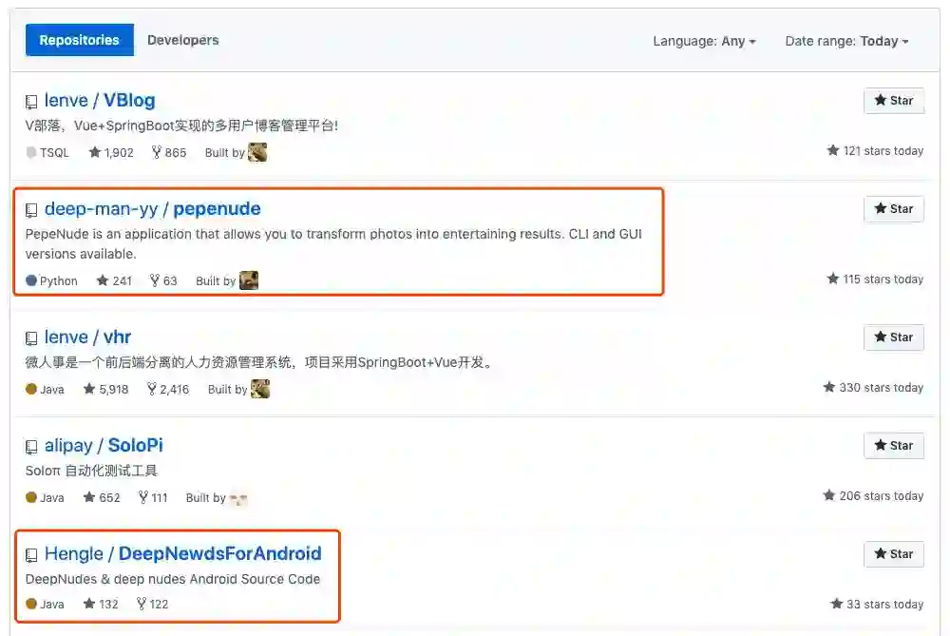
Task: Expand the Date range: Today dropdown
Action: [x=846, y=41]
